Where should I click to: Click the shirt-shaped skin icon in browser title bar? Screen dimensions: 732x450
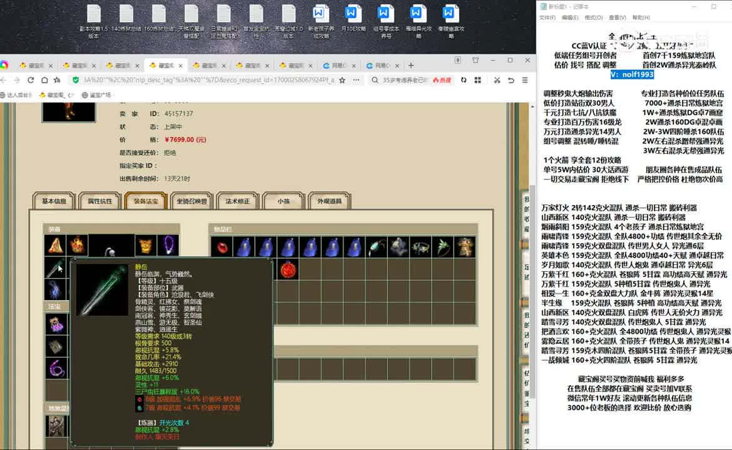(475, 60)
